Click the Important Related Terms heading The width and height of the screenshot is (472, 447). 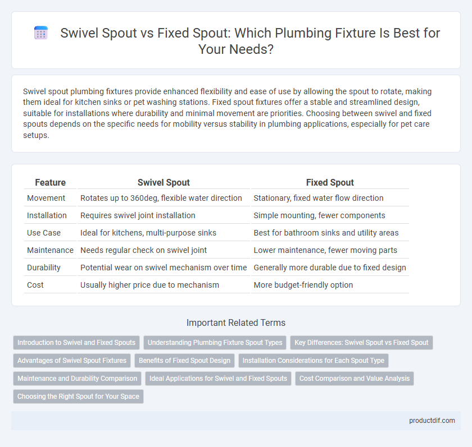(x=236, y=322)
